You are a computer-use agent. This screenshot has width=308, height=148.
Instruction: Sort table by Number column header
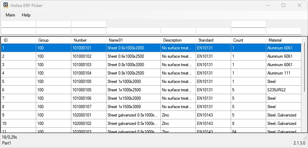pos(89,40)
